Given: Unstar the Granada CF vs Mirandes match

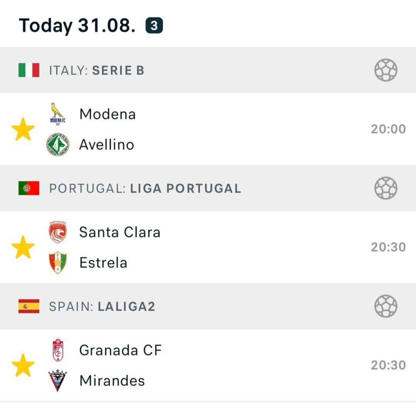Looking at the screenshot, I should coord(23,365).
